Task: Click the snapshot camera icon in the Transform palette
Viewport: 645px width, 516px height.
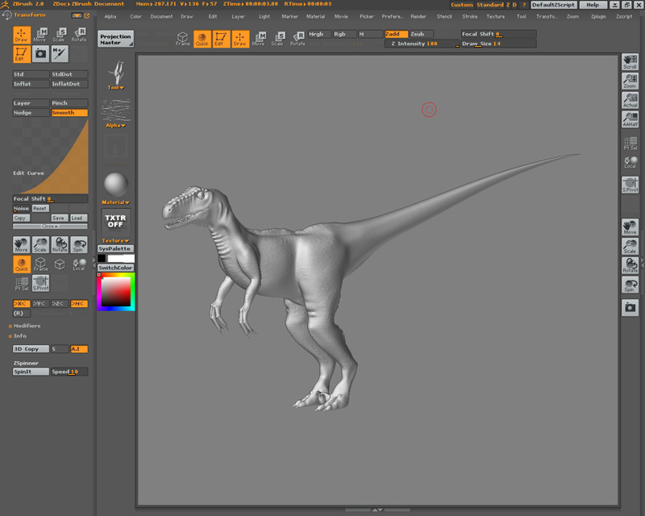Action: pyautogui.click(x=40, y=54)
